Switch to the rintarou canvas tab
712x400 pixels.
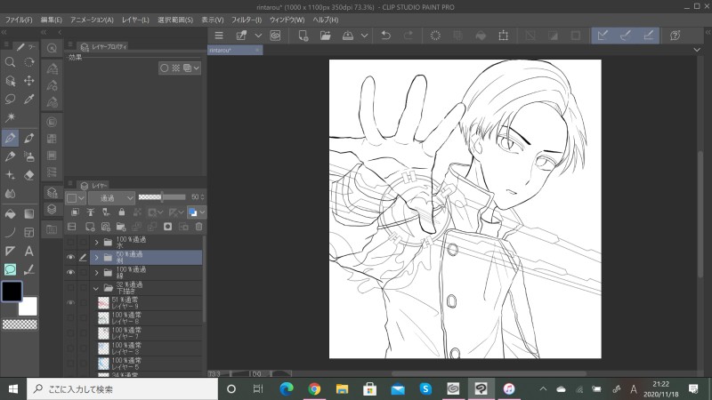pos(227,51)
